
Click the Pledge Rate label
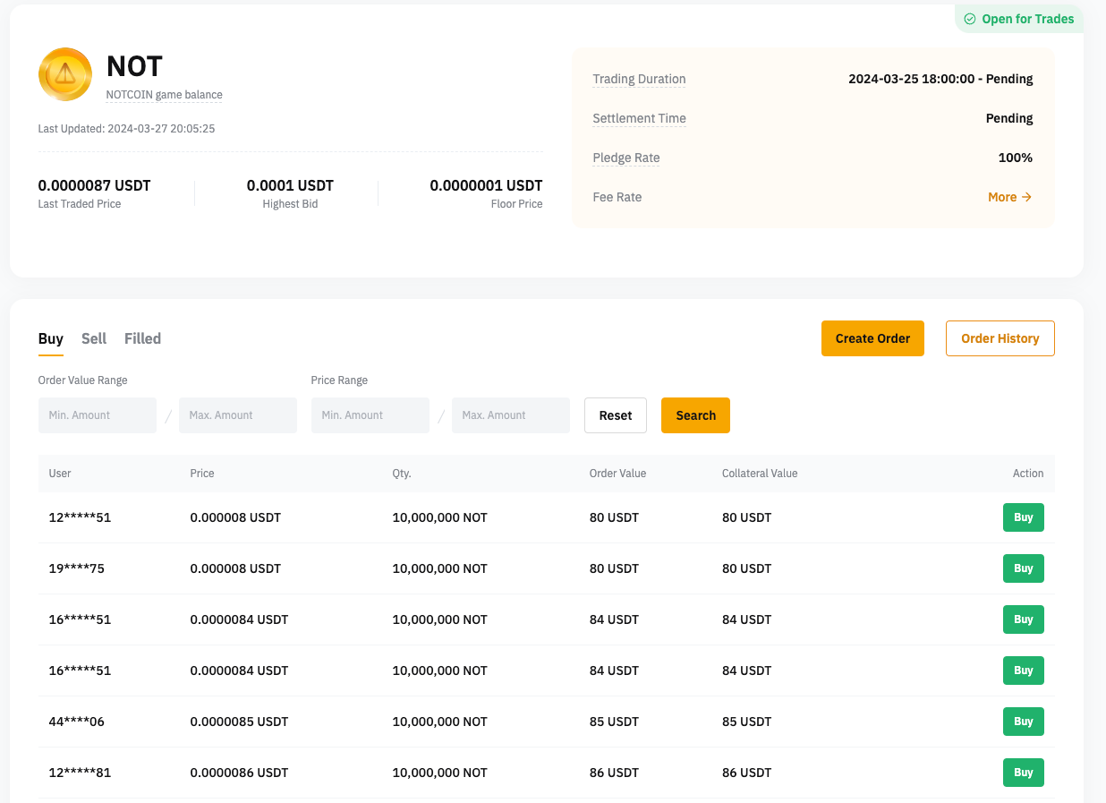click(x=625, y=158)
